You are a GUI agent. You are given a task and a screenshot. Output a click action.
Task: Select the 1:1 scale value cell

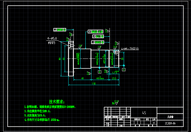click(x=154, y=123)
